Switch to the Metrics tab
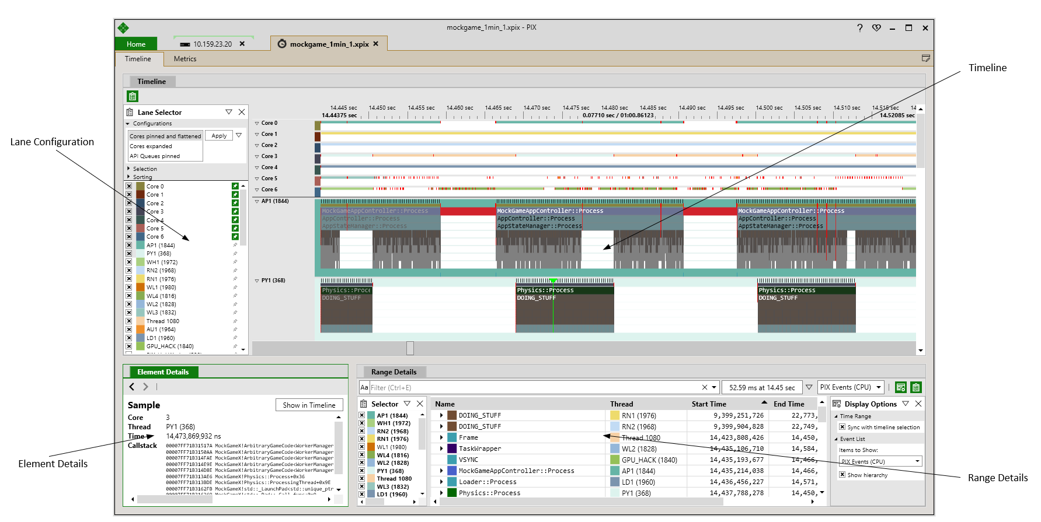Viewport: 1041px width, 522px height. click(184, 59)
